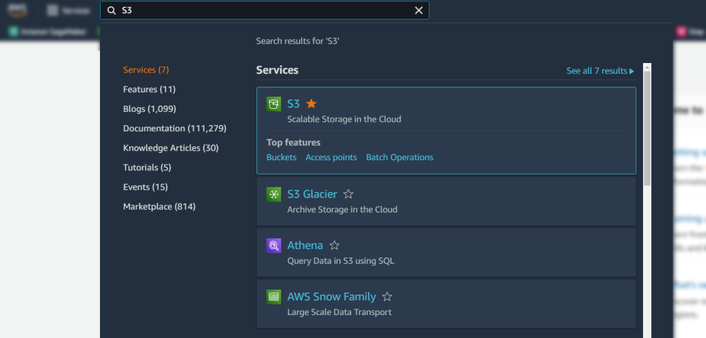Screen dimensions: 706x338
Task: Click the S3 Glacier snowflake icon
Action: pos(274,194)
